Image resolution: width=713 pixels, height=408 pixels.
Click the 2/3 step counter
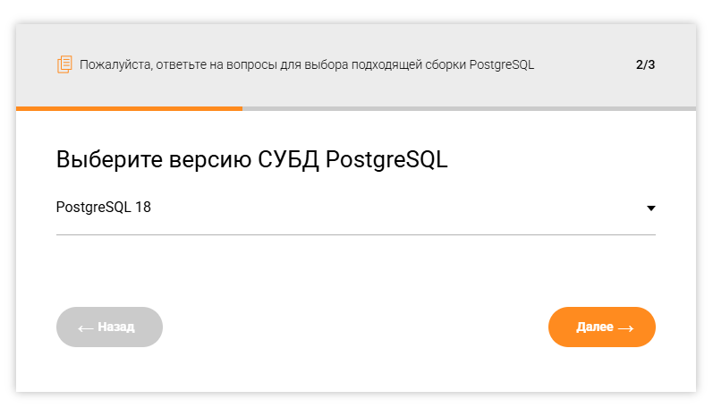[x=645, y=64]
